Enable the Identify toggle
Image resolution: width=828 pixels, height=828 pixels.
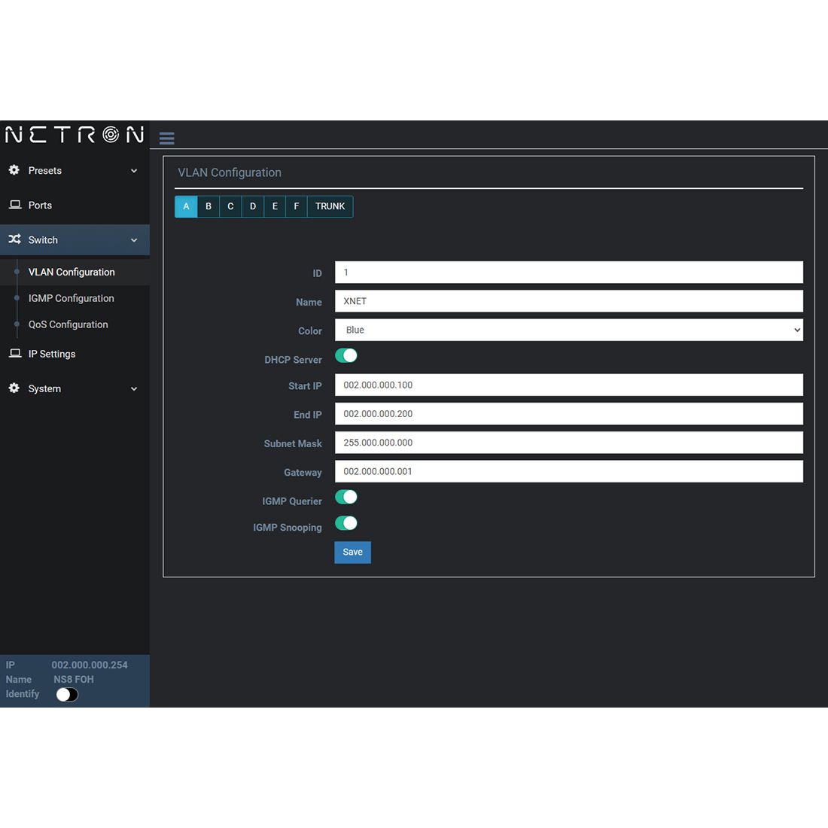click(x=67, y=695)
